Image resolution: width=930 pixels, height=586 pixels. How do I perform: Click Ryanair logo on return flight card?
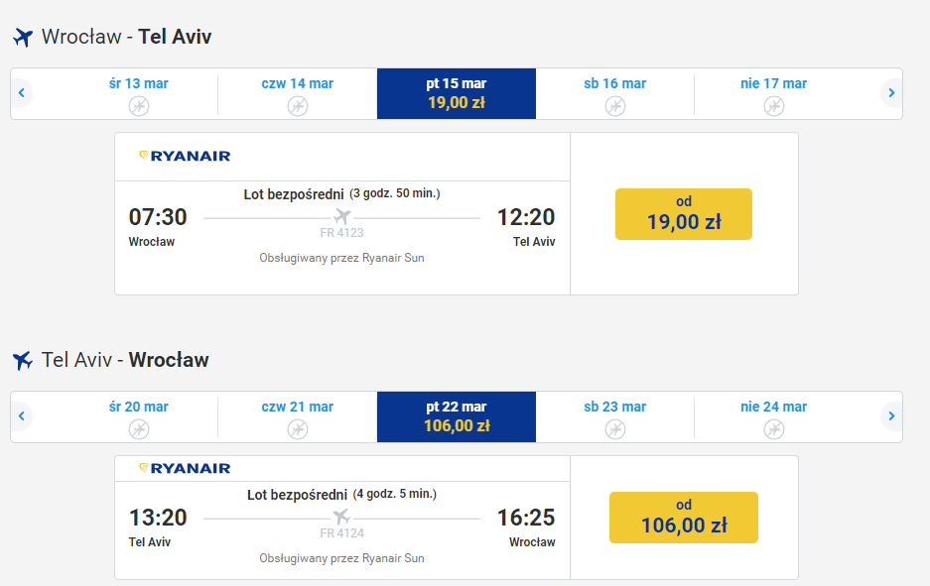point(185,468)
